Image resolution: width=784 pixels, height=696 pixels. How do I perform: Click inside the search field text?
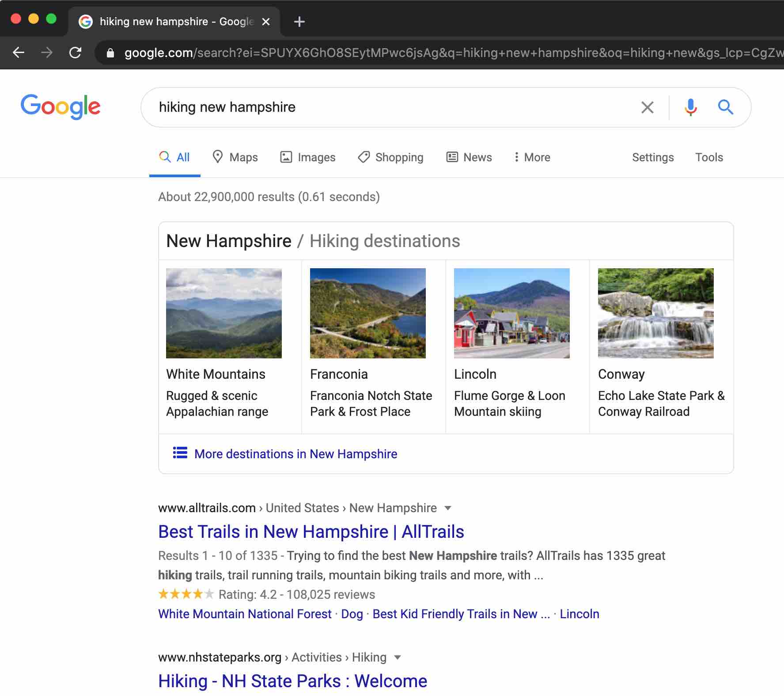tap(227, 107)
